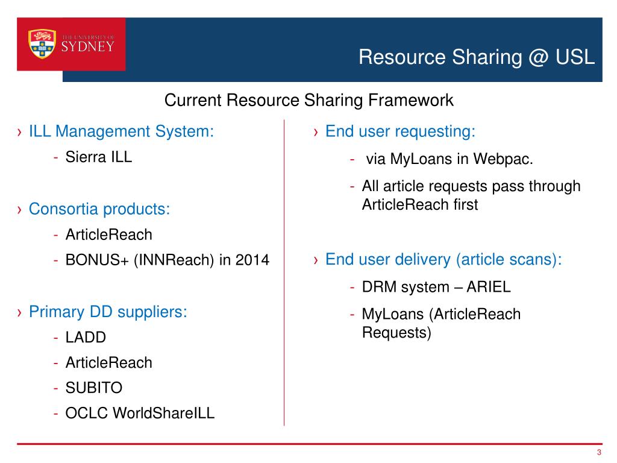Screen dimensions: 617x463
Task: Click the 'End user requesting:' heading
Action: click(x=400, y=131)
